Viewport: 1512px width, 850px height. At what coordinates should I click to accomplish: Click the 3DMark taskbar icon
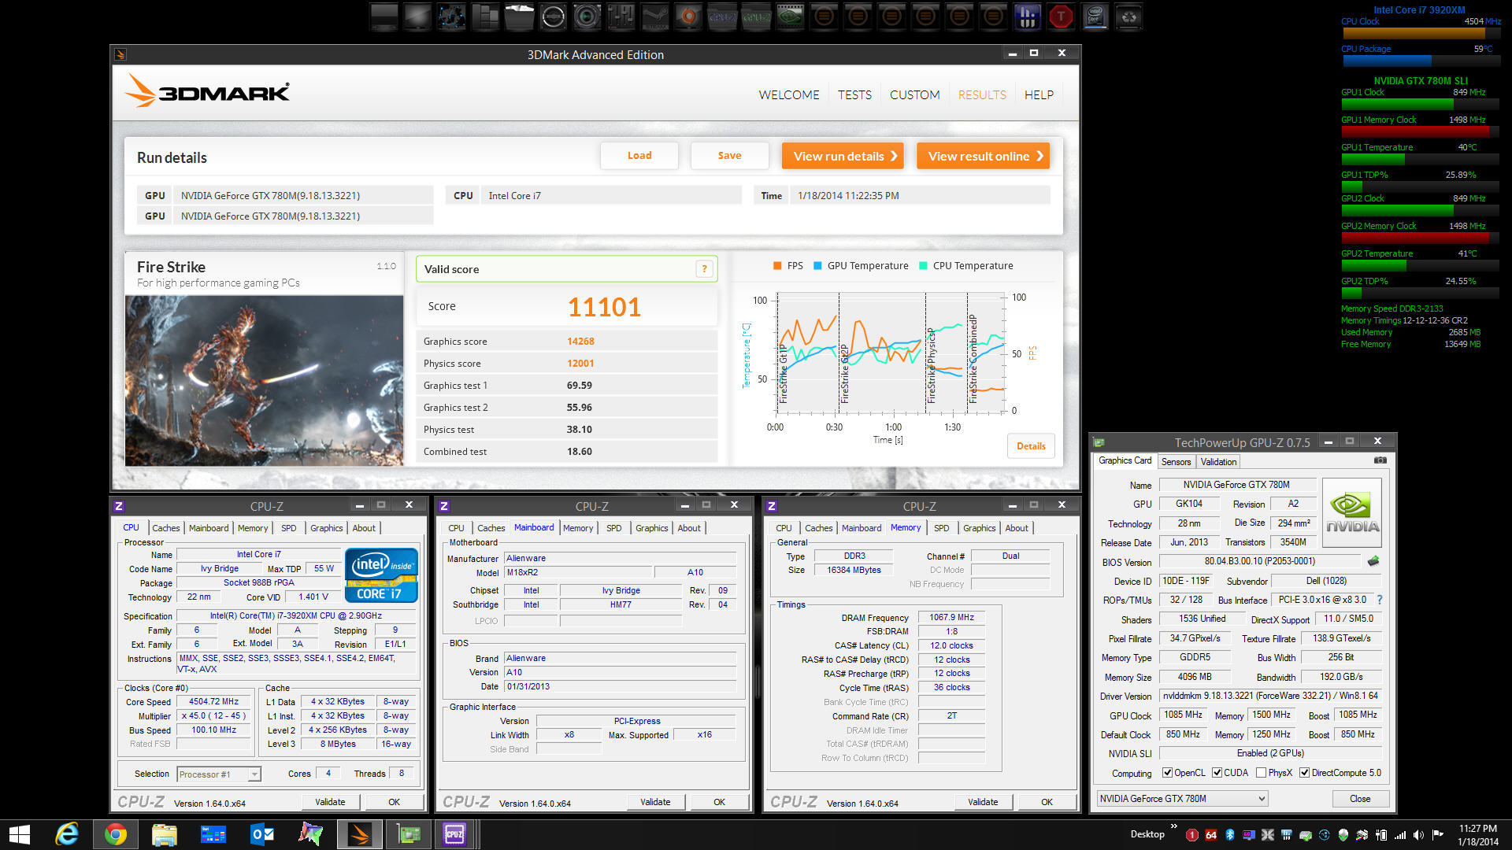pos(359,834)
